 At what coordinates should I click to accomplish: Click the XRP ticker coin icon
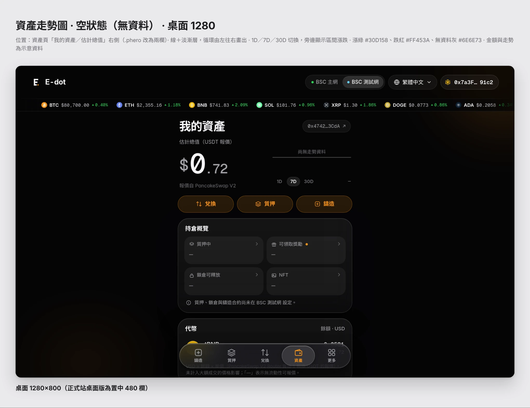click(326, 105)
